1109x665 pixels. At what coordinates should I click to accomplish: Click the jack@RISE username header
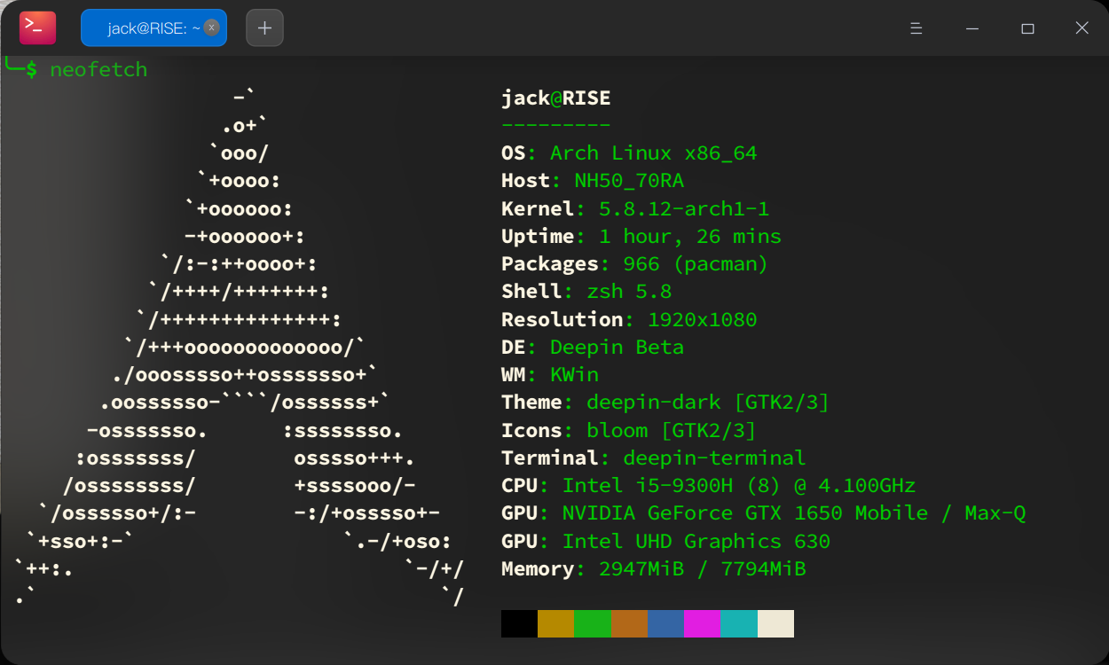pos(555,98)
